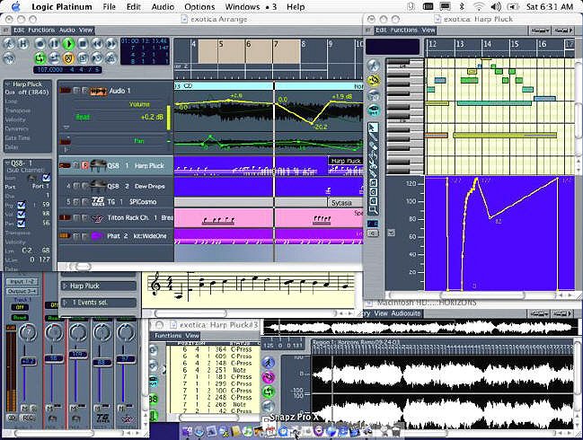Click the fader on the TG mixer channel
The width and height of the screenshot is (583, 440).
coord(102,362)
